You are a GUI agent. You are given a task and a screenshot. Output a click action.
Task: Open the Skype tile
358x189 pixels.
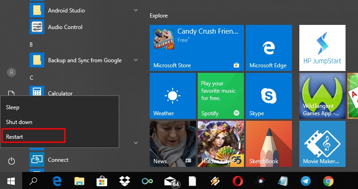tap(269, 96)
